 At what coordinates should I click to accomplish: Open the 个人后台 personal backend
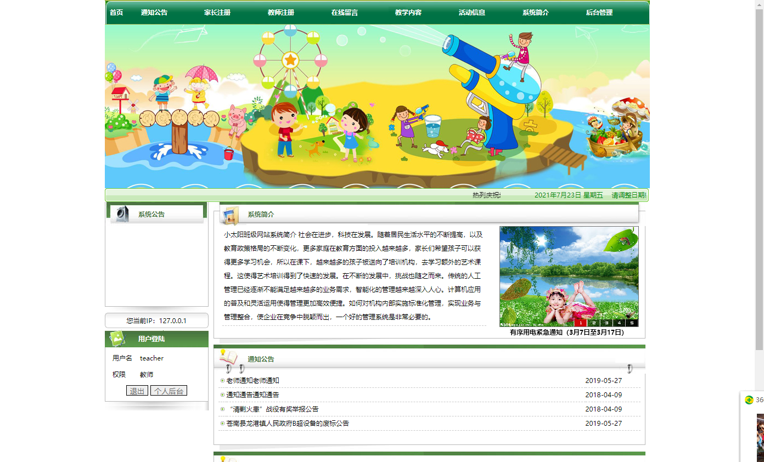coord(168,390)
